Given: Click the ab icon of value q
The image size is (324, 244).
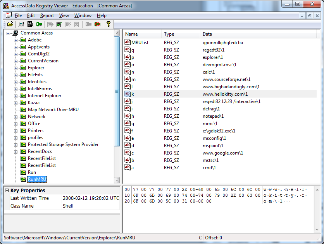Looking at the screenshot, I should tap(128, 50).
